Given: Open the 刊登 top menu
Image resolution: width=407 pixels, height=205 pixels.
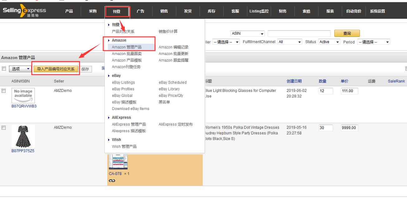Looking at the screenshot, I should tap(117, 12).
